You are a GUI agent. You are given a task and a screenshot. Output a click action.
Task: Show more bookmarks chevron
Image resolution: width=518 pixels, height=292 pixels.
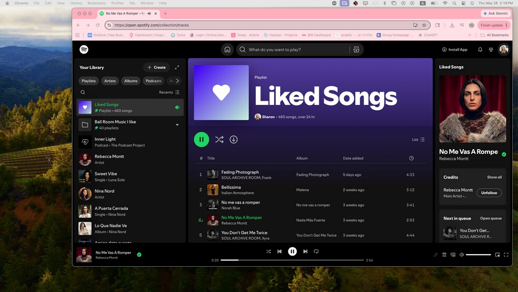470,35
